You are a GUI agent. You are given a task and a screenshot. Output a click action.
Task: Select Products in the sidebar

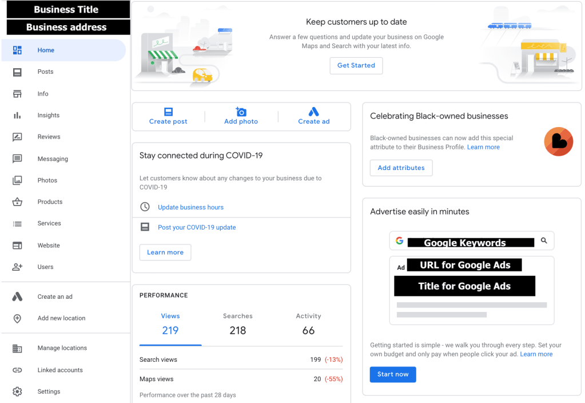[x=49, y=201]
